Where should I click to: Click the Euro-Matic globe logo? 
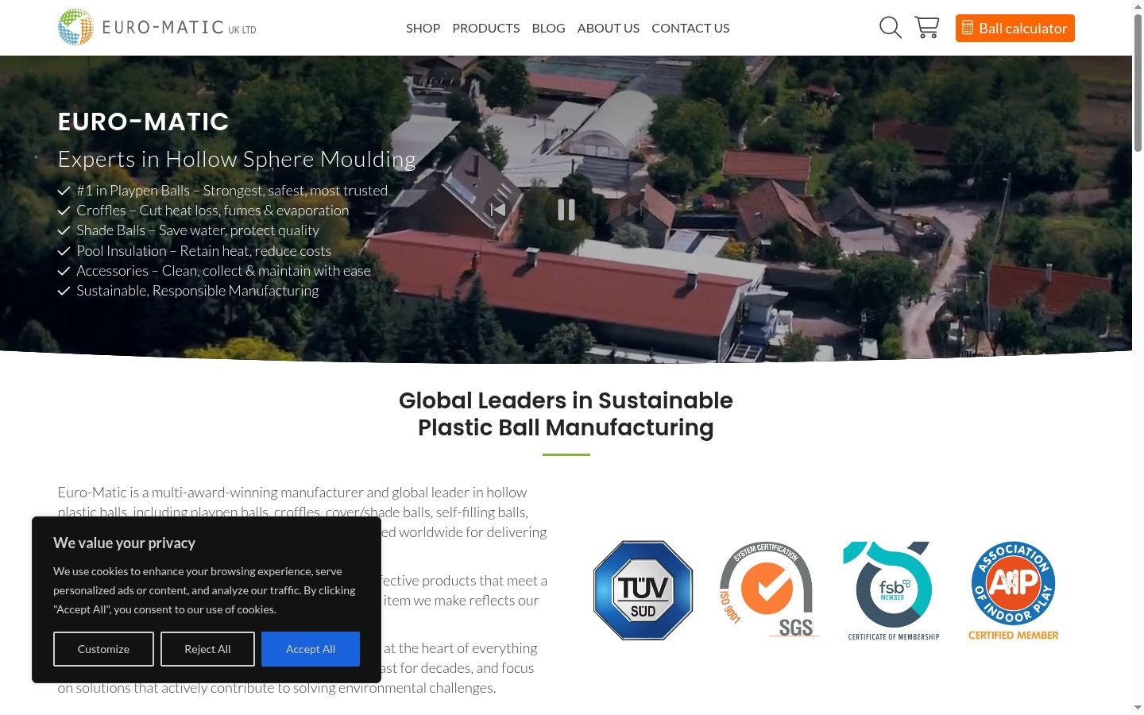(x=75, y=27)
